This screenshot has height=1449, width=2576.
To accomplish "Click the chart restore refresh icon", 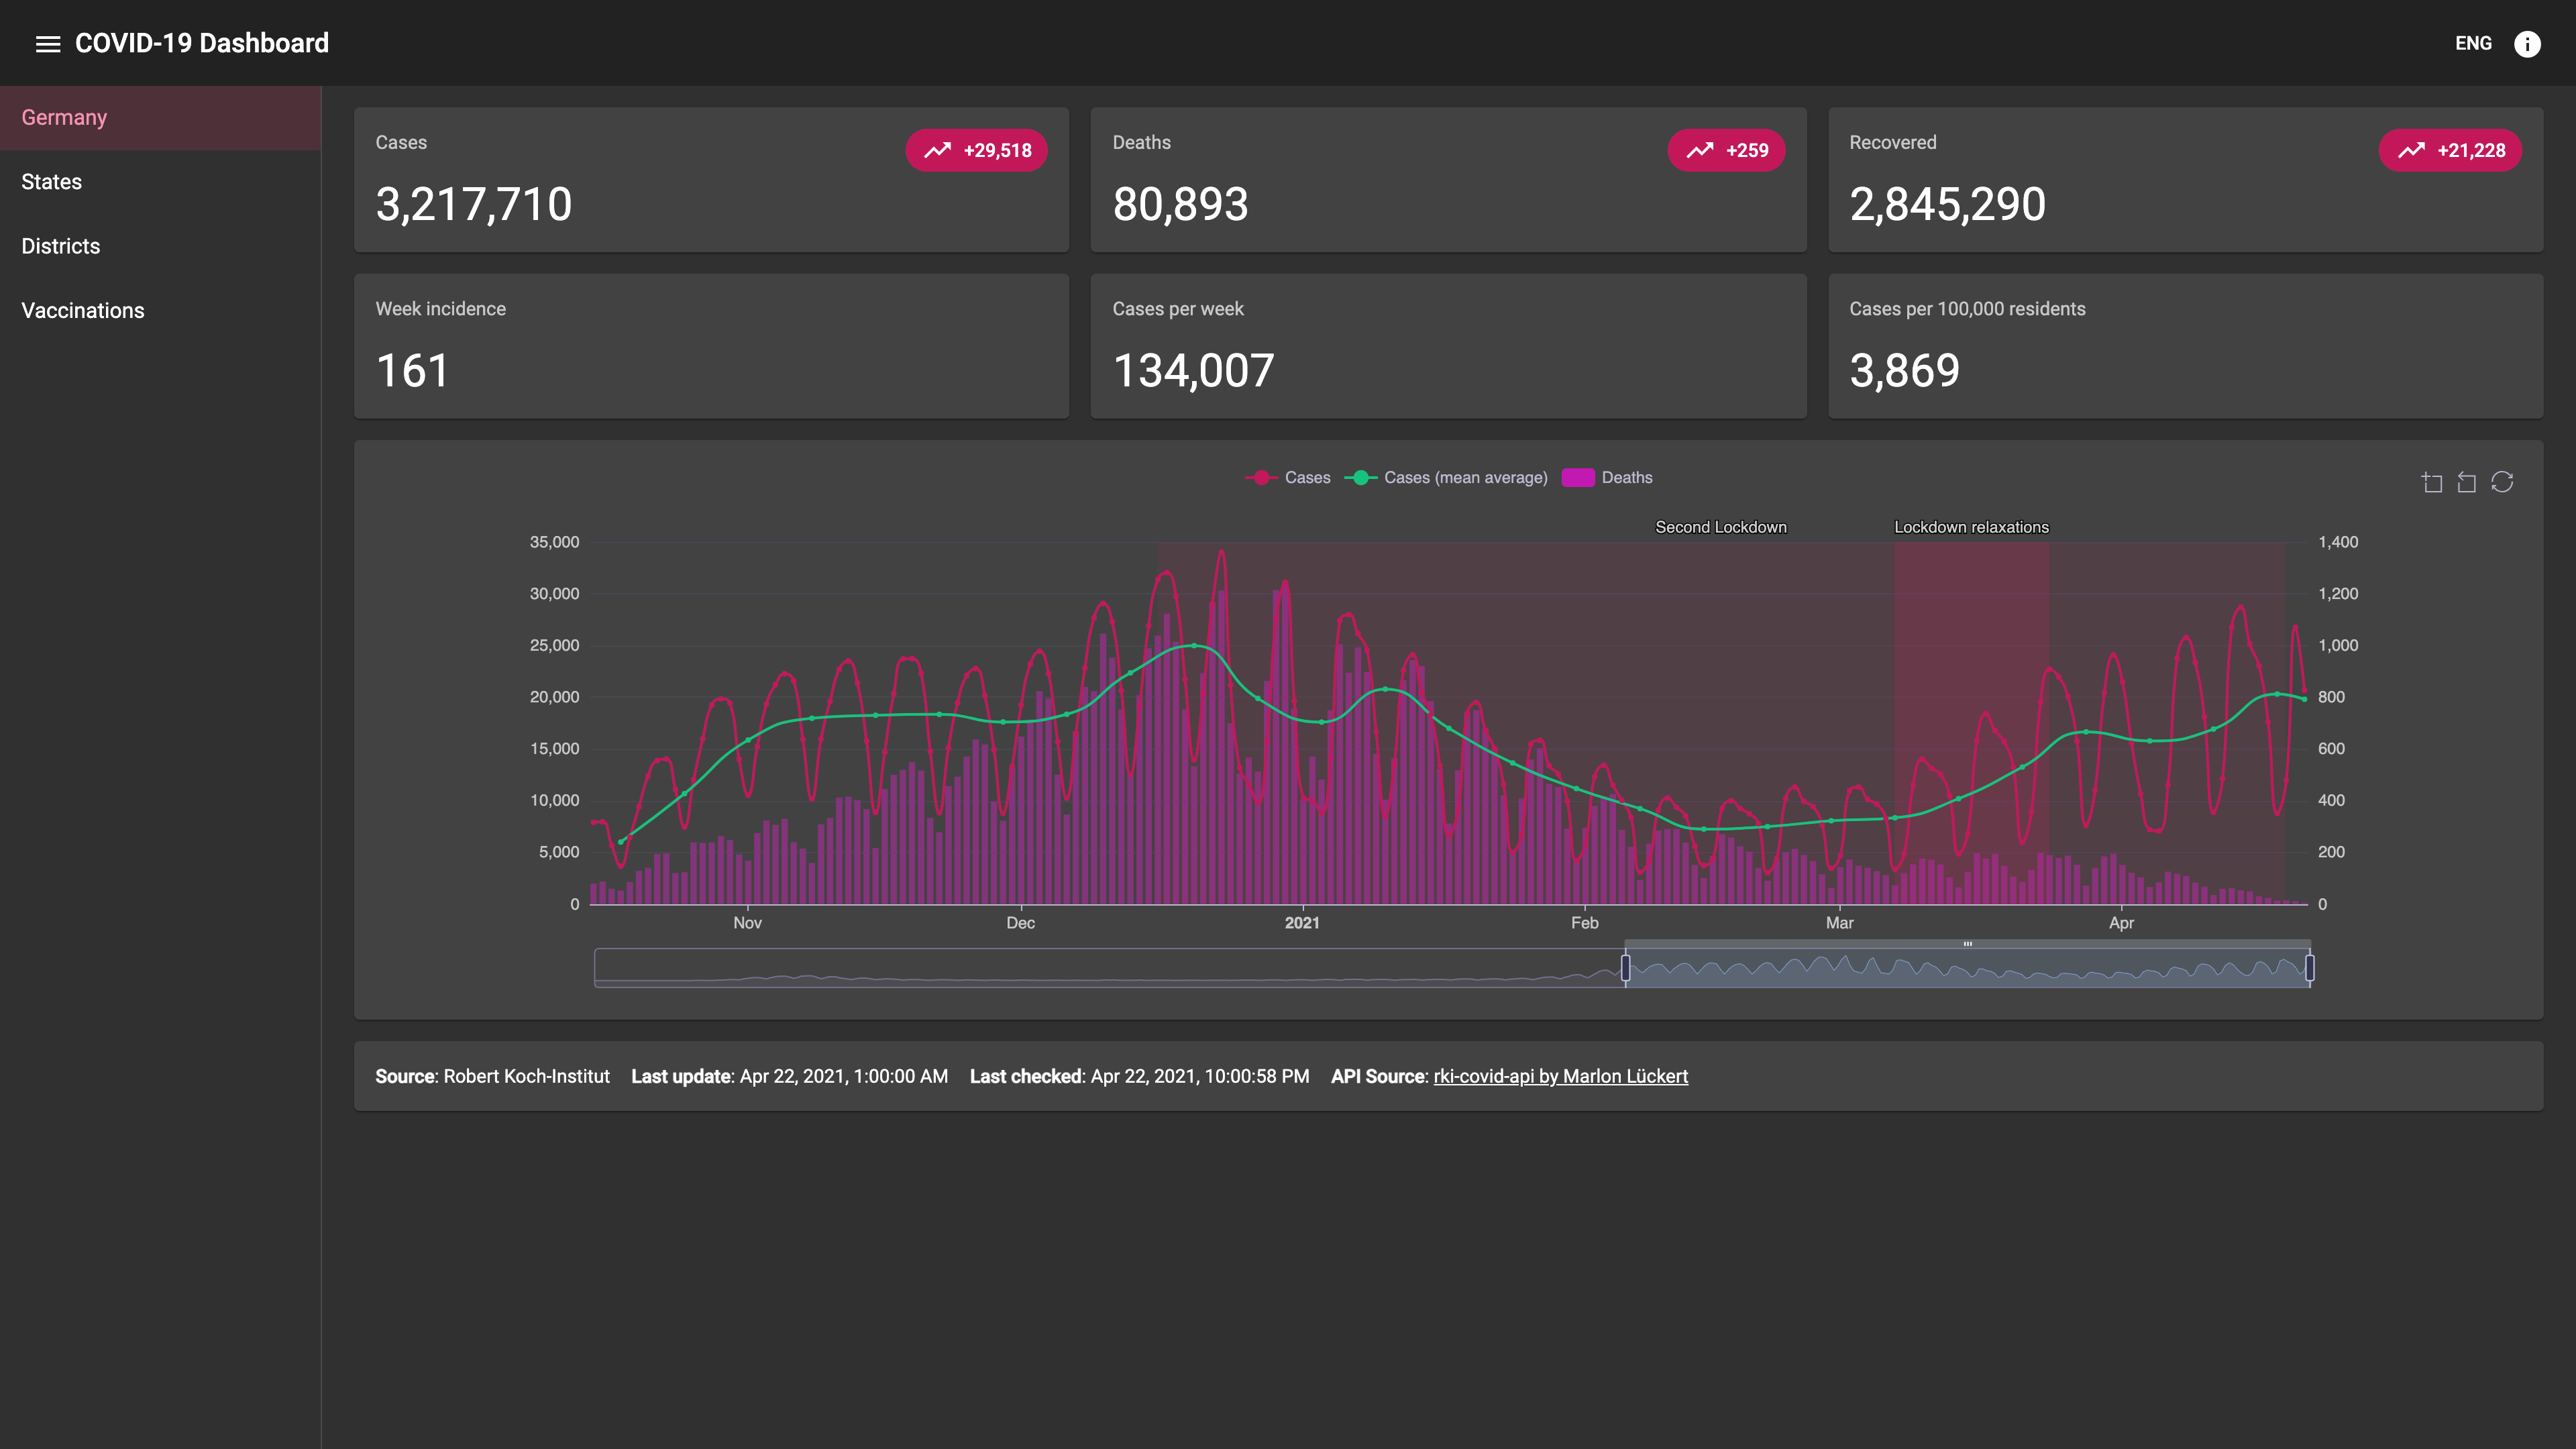I will point(2502,482).
